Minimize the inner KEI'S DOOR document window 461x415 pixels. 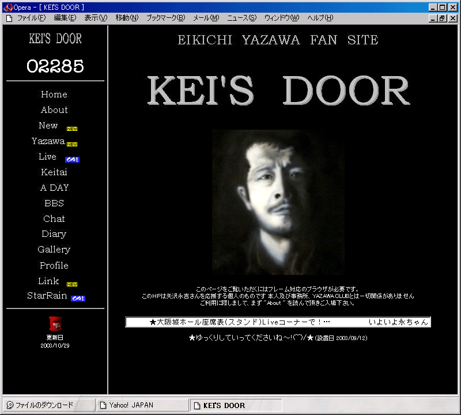433,18
